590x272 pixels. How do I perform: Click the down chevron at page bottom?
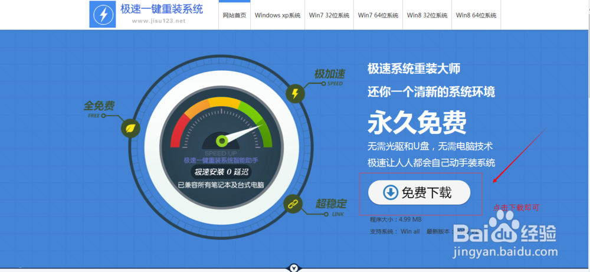pos(294,268)
